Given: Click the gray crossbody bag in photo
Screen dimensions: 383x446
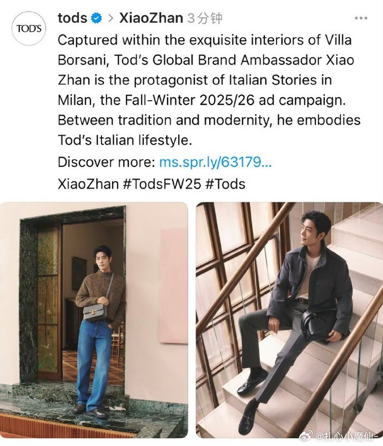Looking at the screenshot, I should (95, 313).
